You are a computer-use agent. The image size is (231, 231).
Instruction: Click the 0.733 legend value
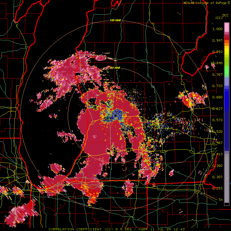point(217,86)
